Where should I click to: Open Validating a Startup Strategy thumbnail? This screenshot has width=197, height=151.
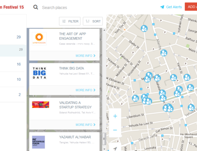tap(41, 104)
